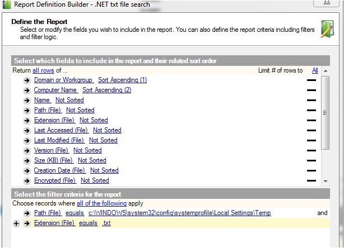Image resolution: width=344 pixels, height=248 pixels.
Task: Open the Extension (File) field link in the fields list
Action: [x=55, y=120]
